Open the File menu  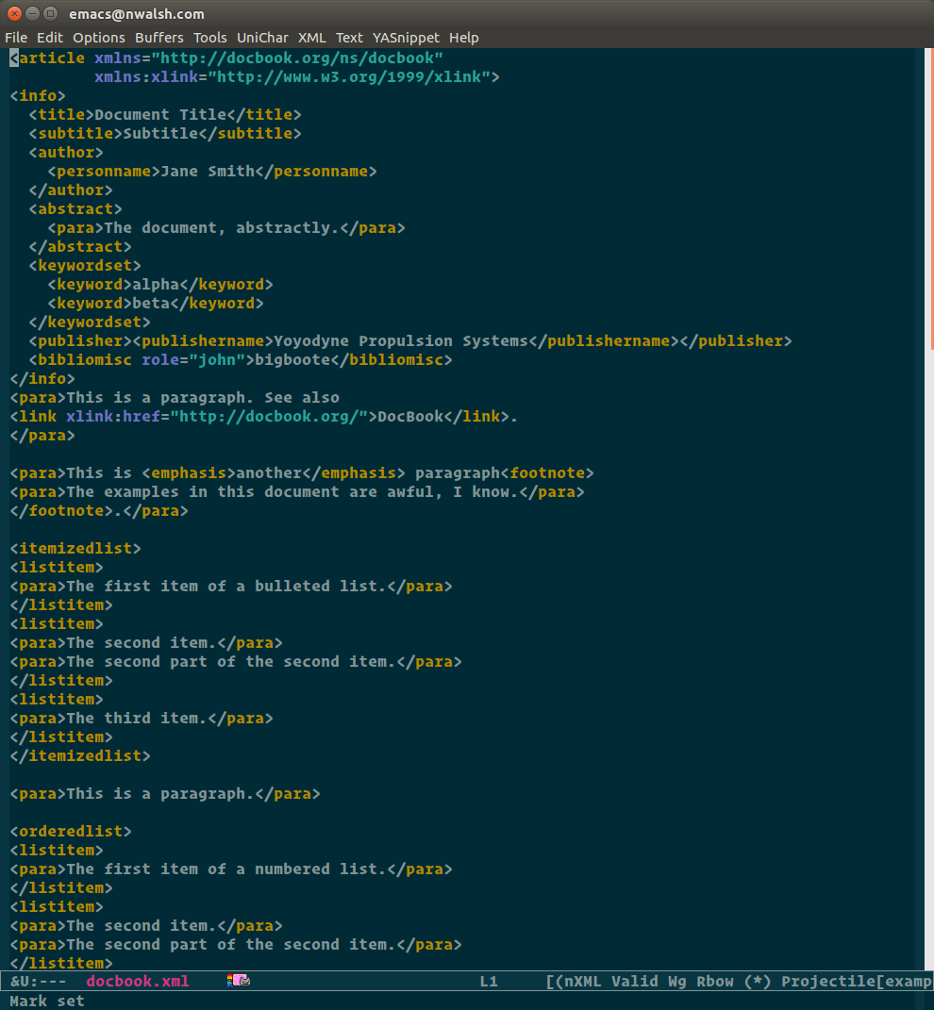[x=16, y=38]
